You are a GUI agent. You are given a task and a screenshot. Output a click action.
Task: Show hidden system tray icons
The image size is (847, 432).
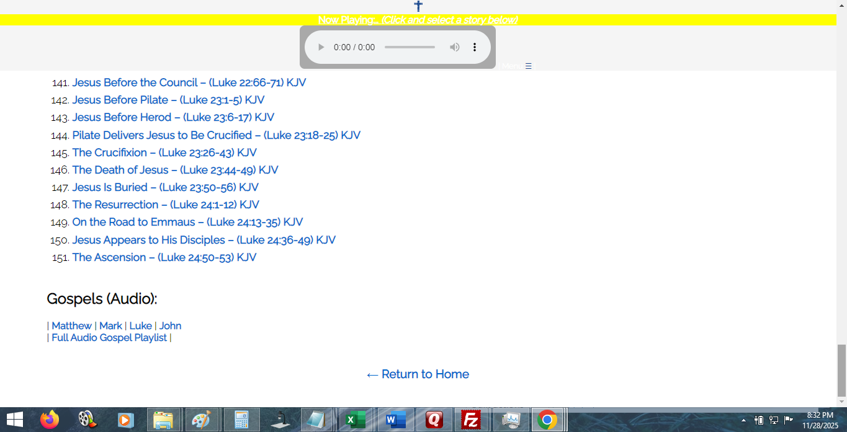[x=743, y=420]
